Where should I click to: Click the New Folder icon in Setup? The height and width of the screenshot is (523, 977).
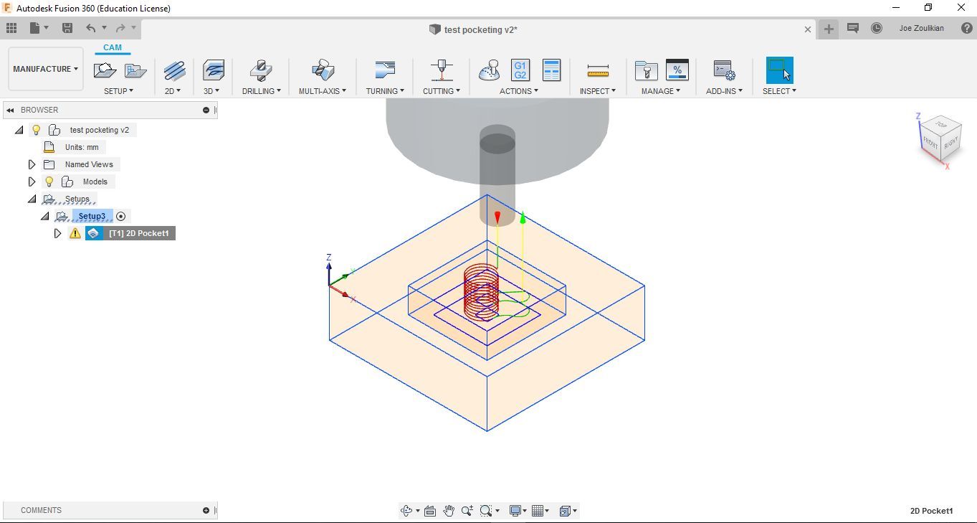coord(135,70)
